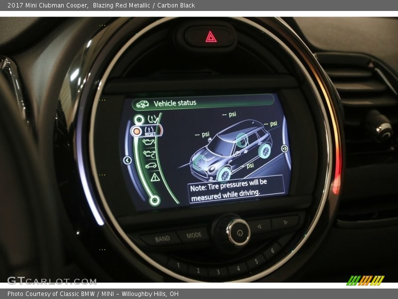Select radio preset button 5

click(256, 261)
